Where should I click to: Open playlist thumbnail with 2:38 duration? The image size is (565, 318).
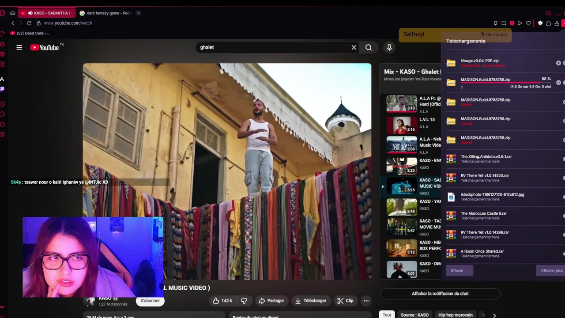tap(402, 144)
